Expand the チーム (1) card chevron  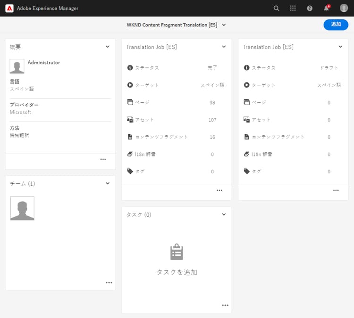108,183
